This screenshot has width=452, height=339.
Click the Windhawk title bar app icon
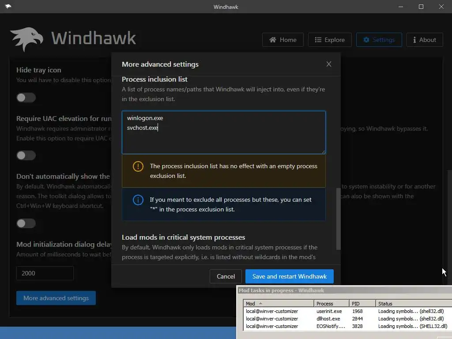(8, 6)
